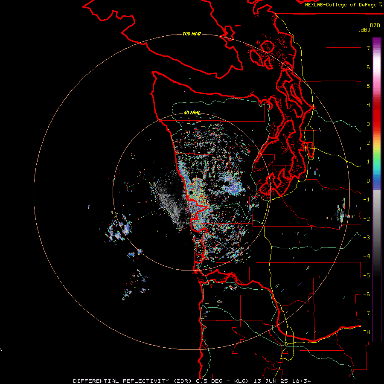The width and height of the screenshot is (384, 384).
Task: Click the '2' tick label on the scale
Action: click(368, 143)
